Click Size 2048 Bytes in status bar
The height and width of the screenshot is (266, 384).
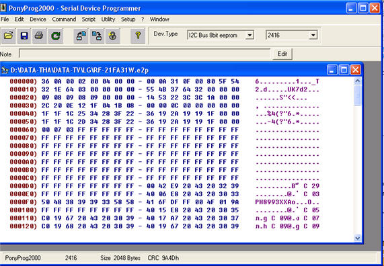(120, 258)
